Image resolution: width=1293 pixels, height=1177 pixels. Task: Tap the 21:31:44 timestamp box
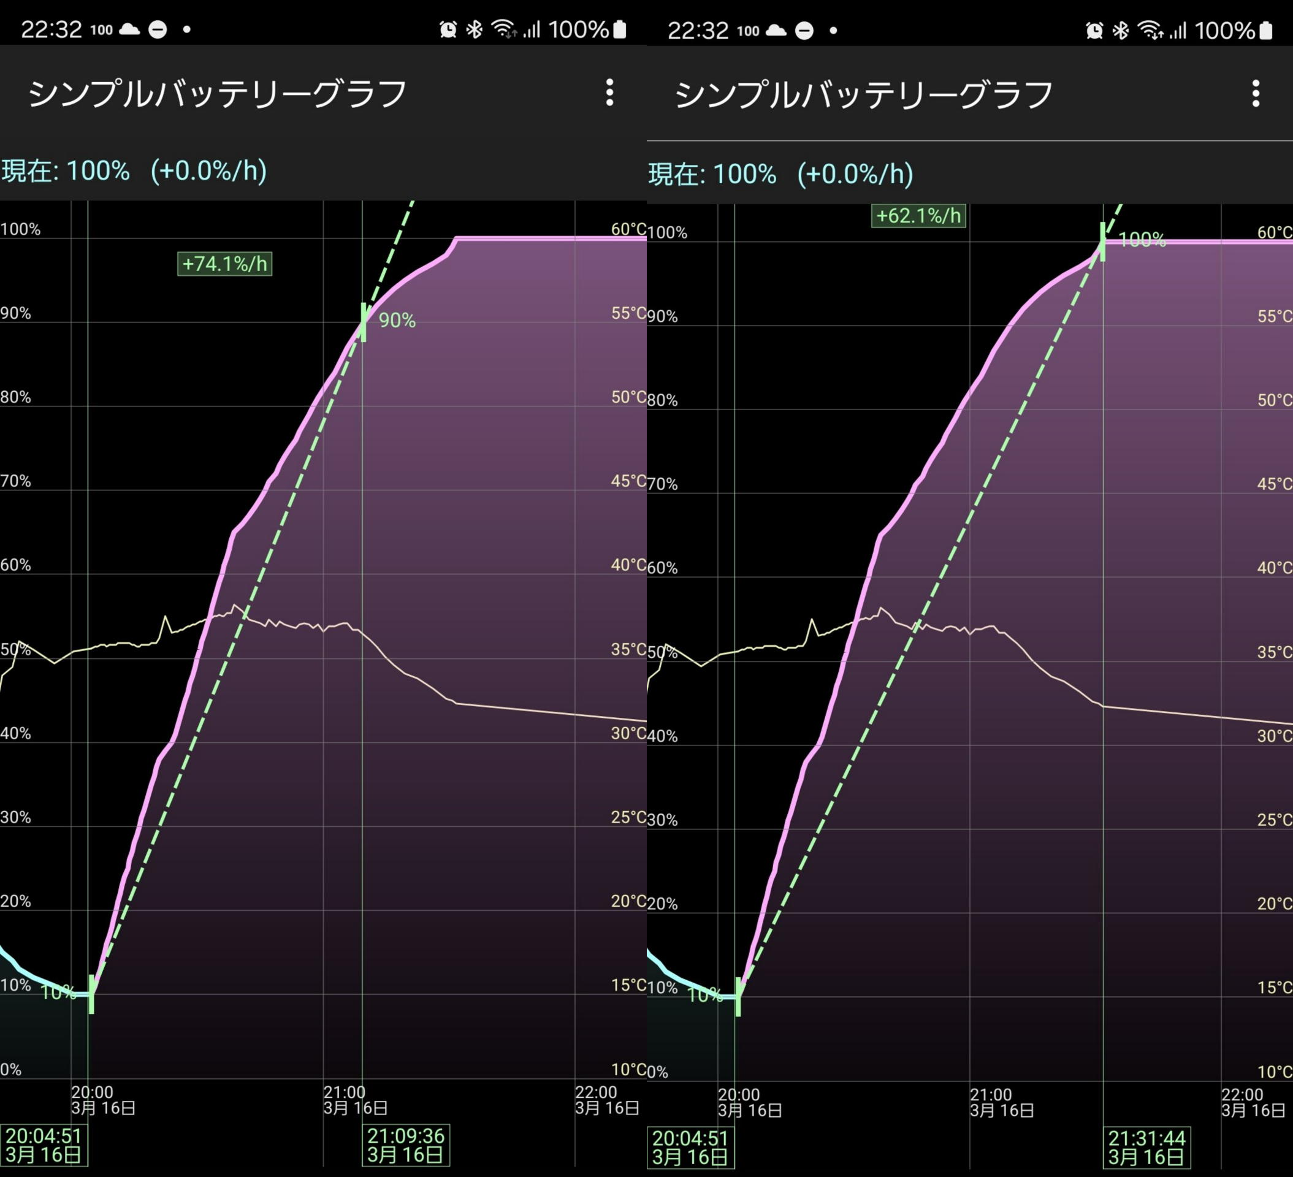point(1146,1148)
